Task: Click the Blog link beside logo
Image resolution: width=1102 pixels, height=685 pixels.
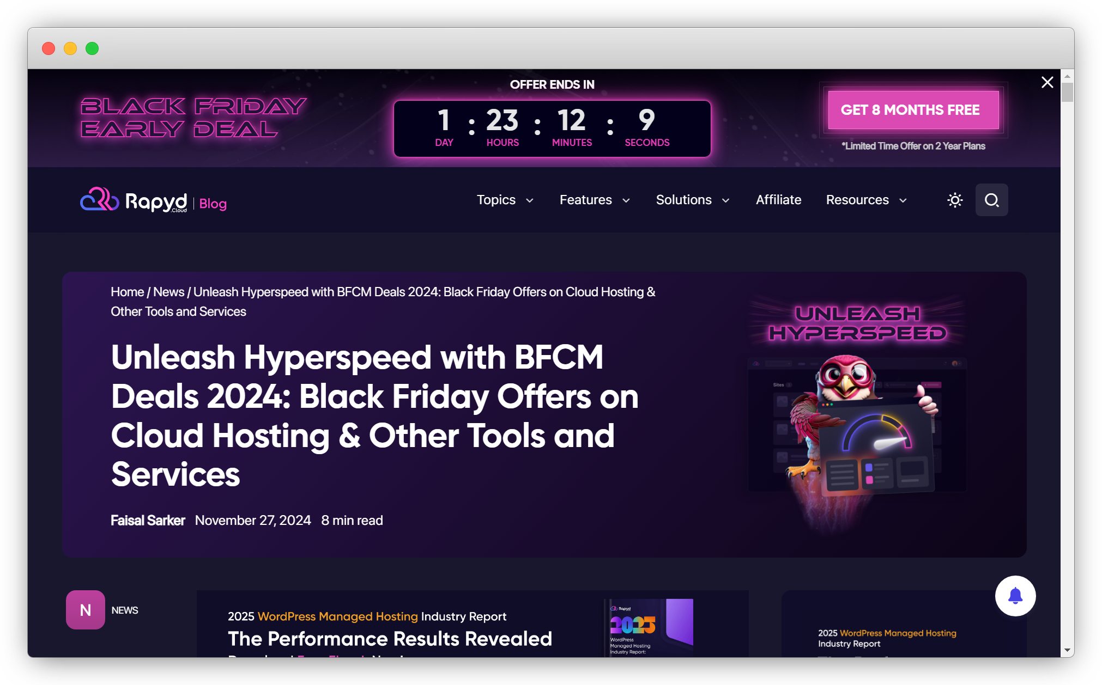Action: [x=213, y=204]
